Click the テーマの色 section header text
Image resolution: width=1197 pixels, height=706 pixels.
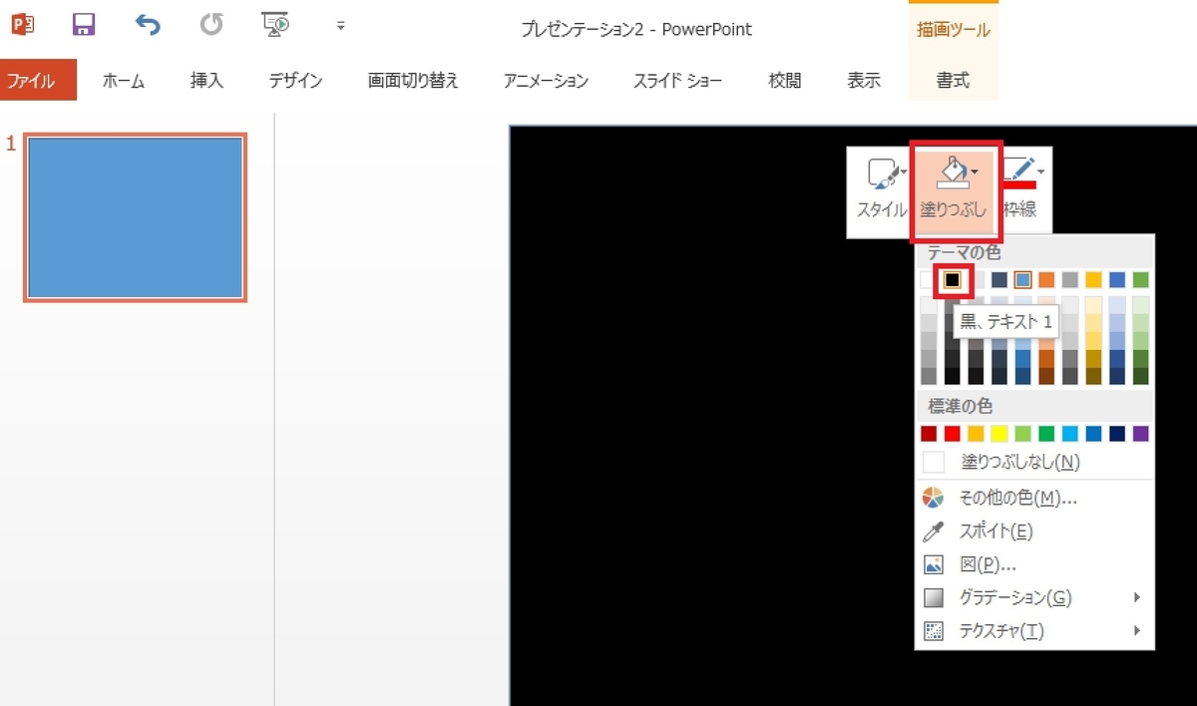tap(963, 253)
